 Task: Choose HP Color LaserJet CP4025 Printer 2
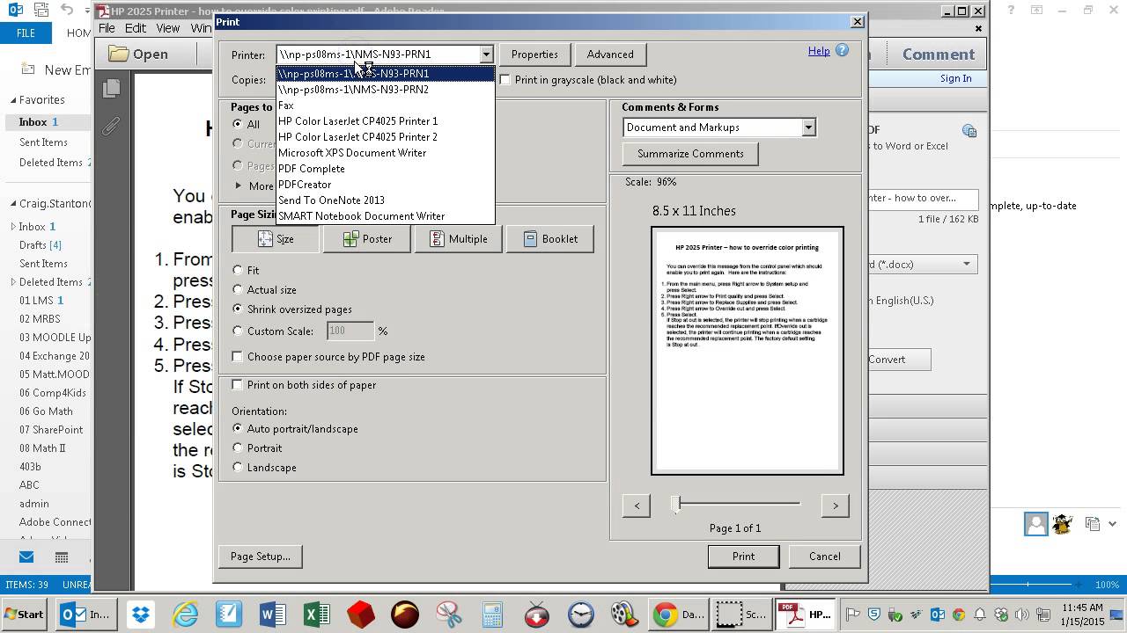385,136
